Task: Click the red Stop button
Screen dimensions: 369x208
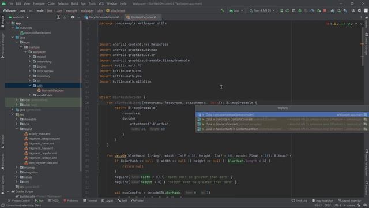Action: [x=325, y=10]
